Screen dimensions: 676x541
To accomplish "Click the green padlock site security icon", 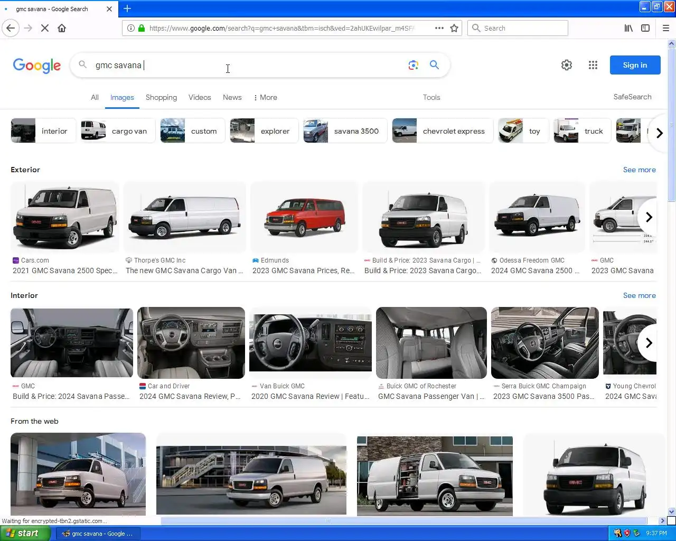I will 142,28.
